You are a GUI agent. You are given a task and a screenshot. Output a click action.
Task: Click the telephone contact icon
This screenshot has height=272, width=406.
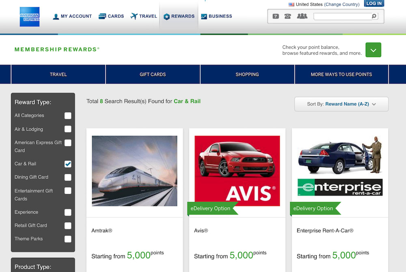(288, 16)
